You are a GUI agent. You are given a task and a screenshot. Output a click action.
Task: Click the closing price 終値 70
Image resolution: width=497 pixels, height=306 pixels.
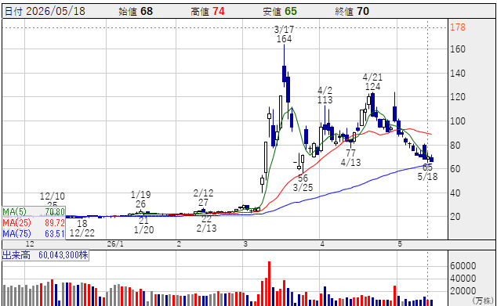coord(352,12)
